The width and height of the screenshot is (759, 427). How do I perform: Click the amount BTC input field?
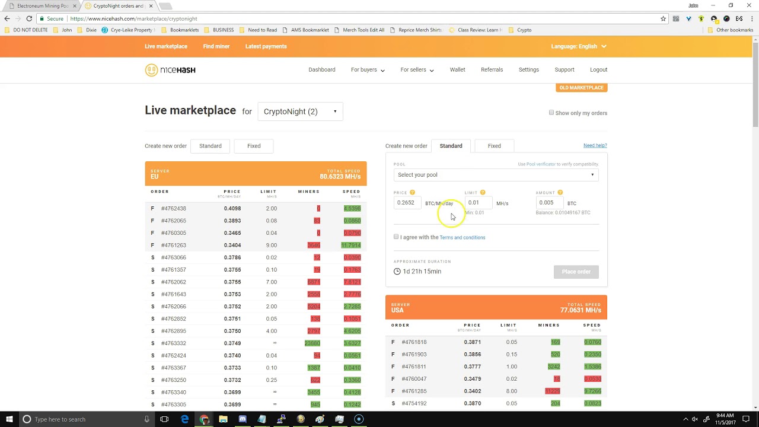549,203
